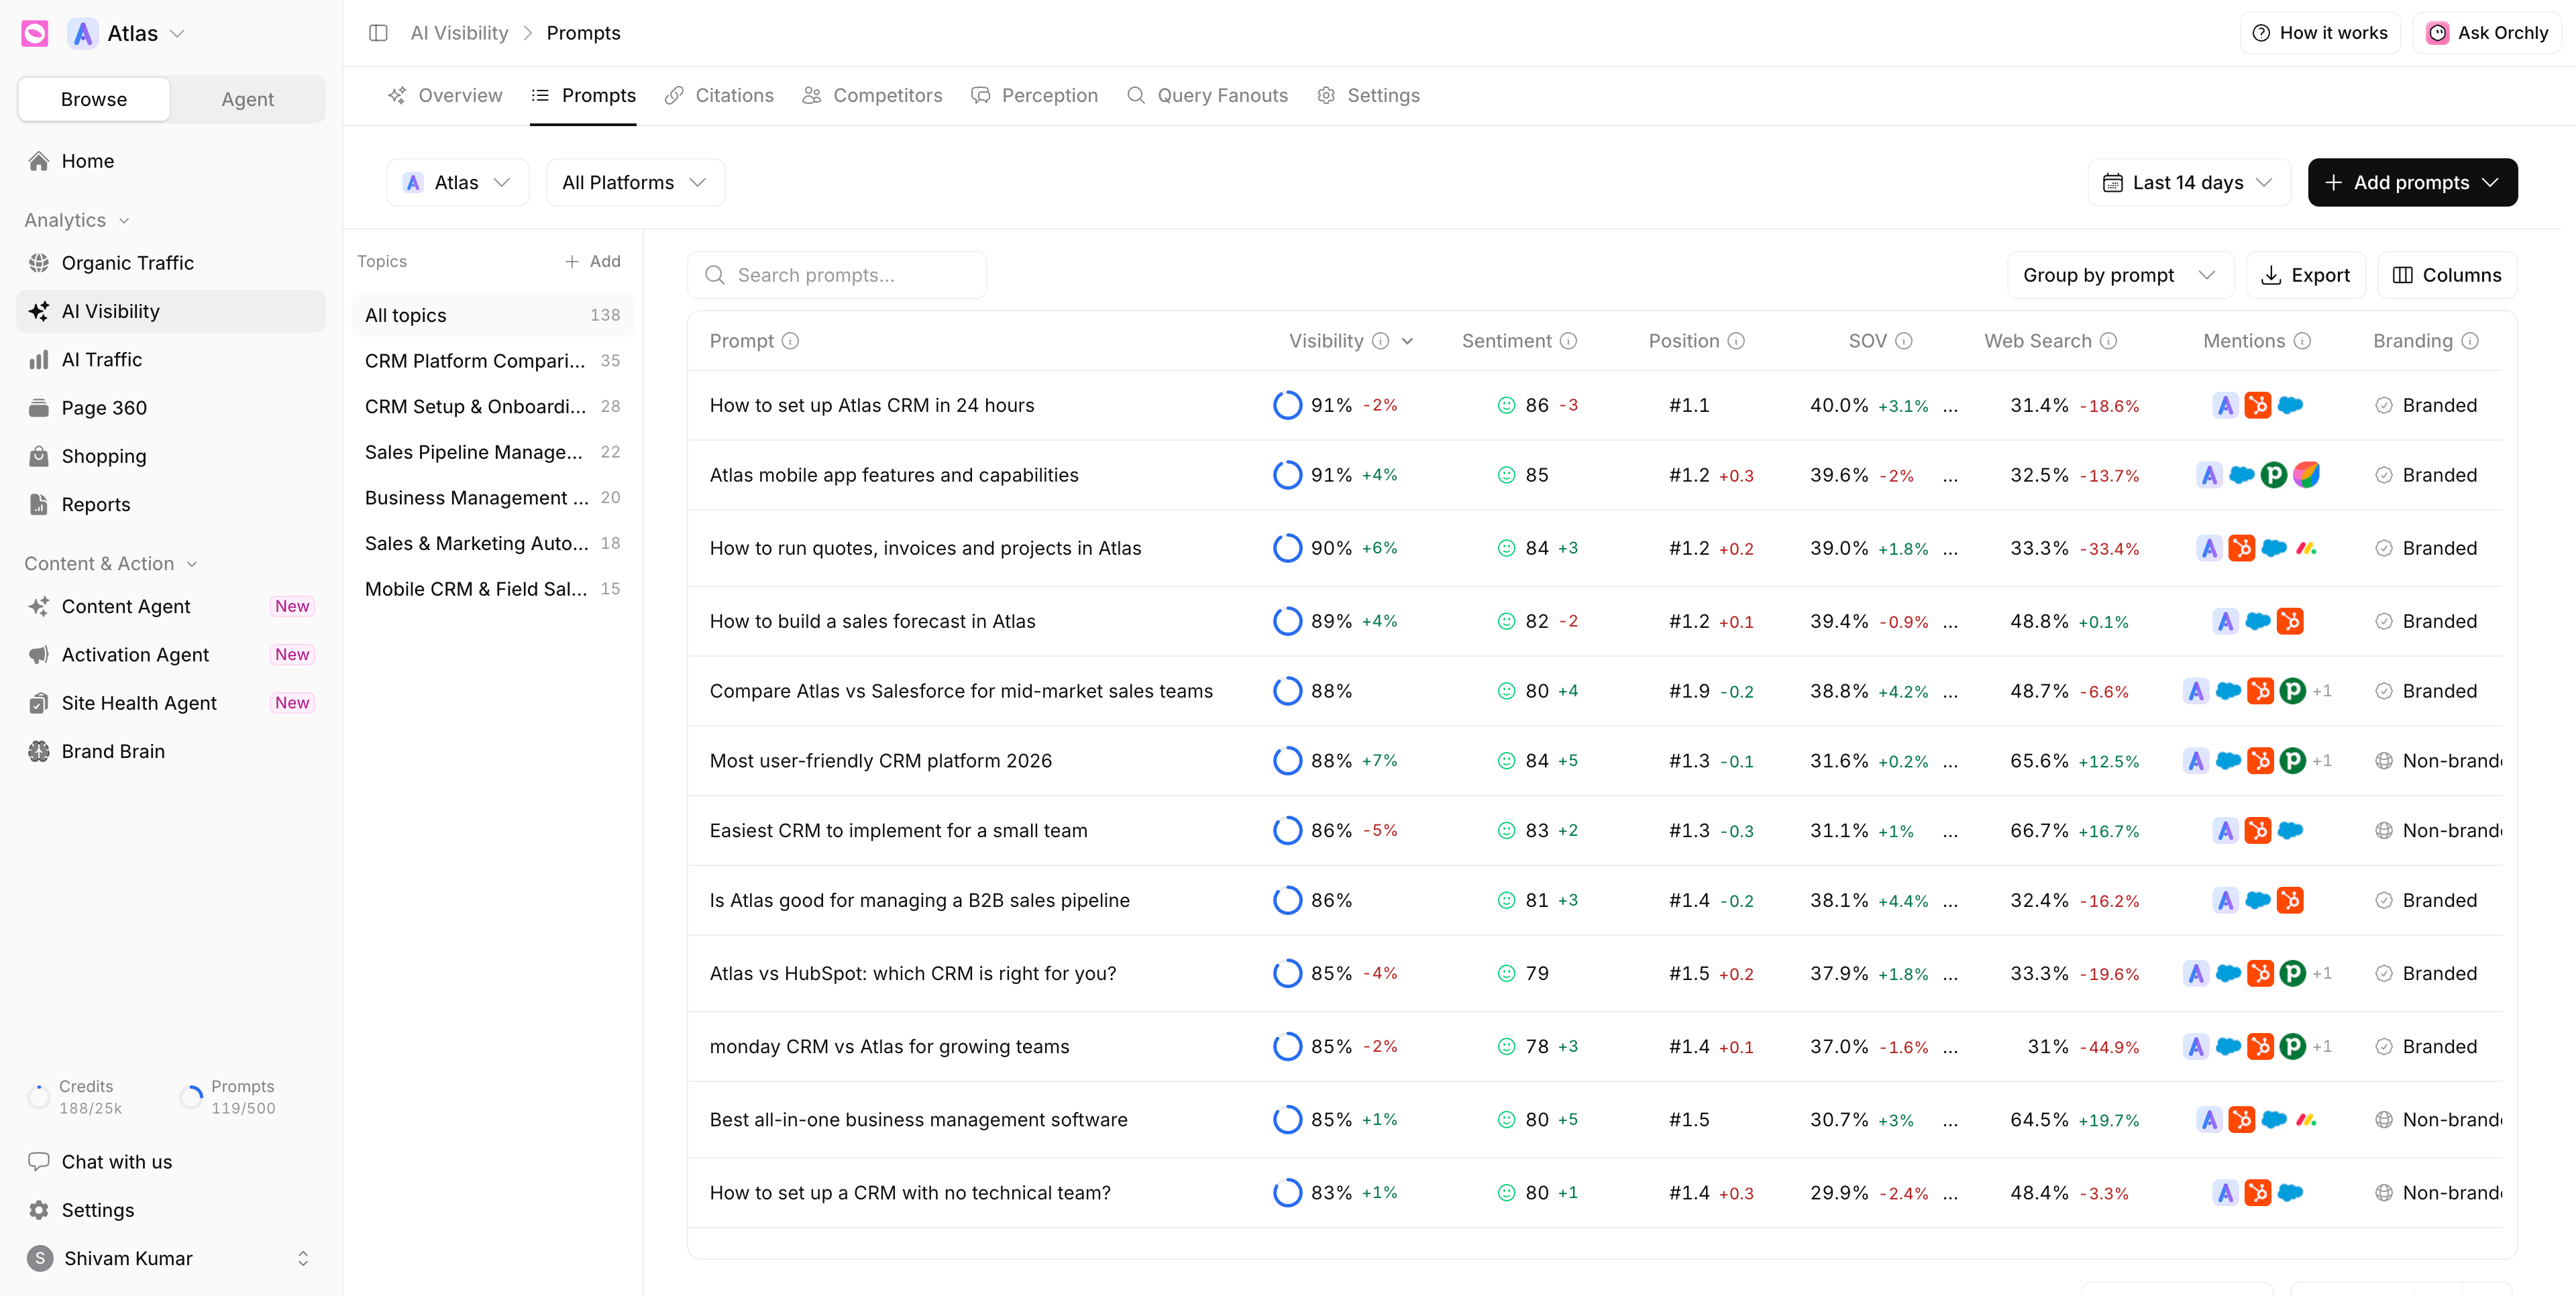Select the Sales Pipeline Management topic
Screen dimensions: 2576x1296
pos(492,452)
